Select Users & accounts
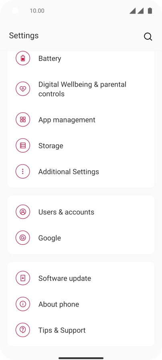This screenshot has height=360, width=162. [x=81, y=212]
